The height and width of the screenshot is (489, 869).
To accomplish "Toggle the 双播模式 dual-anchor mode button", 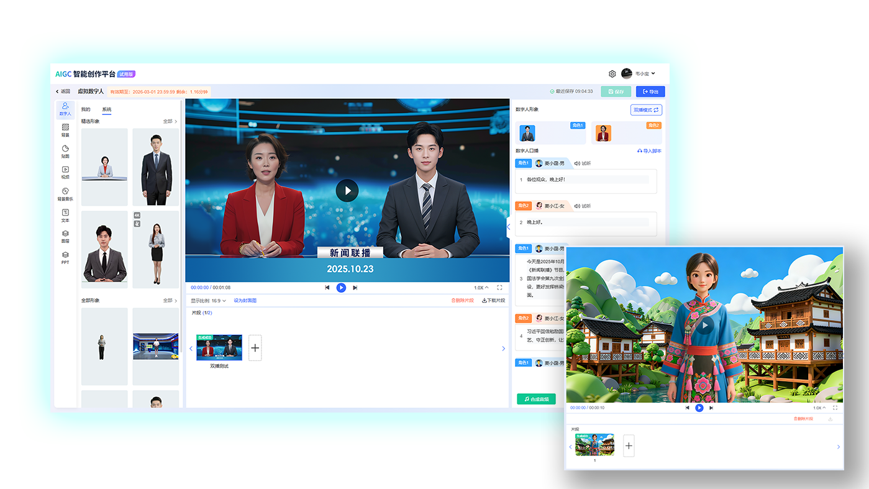I will pyautogui.click(x=646, y=110).
